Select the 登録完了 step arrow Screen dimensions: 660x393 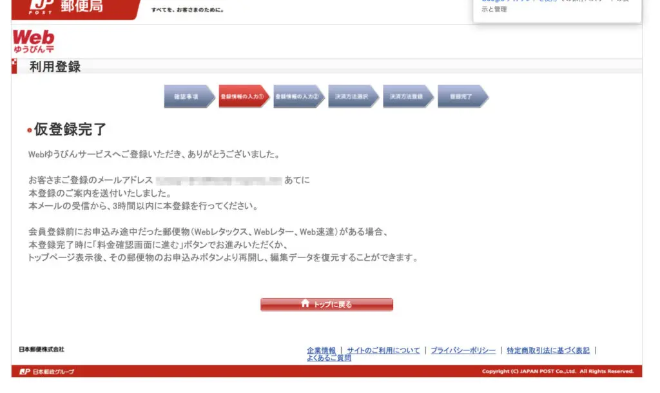(x=461, y=96)
